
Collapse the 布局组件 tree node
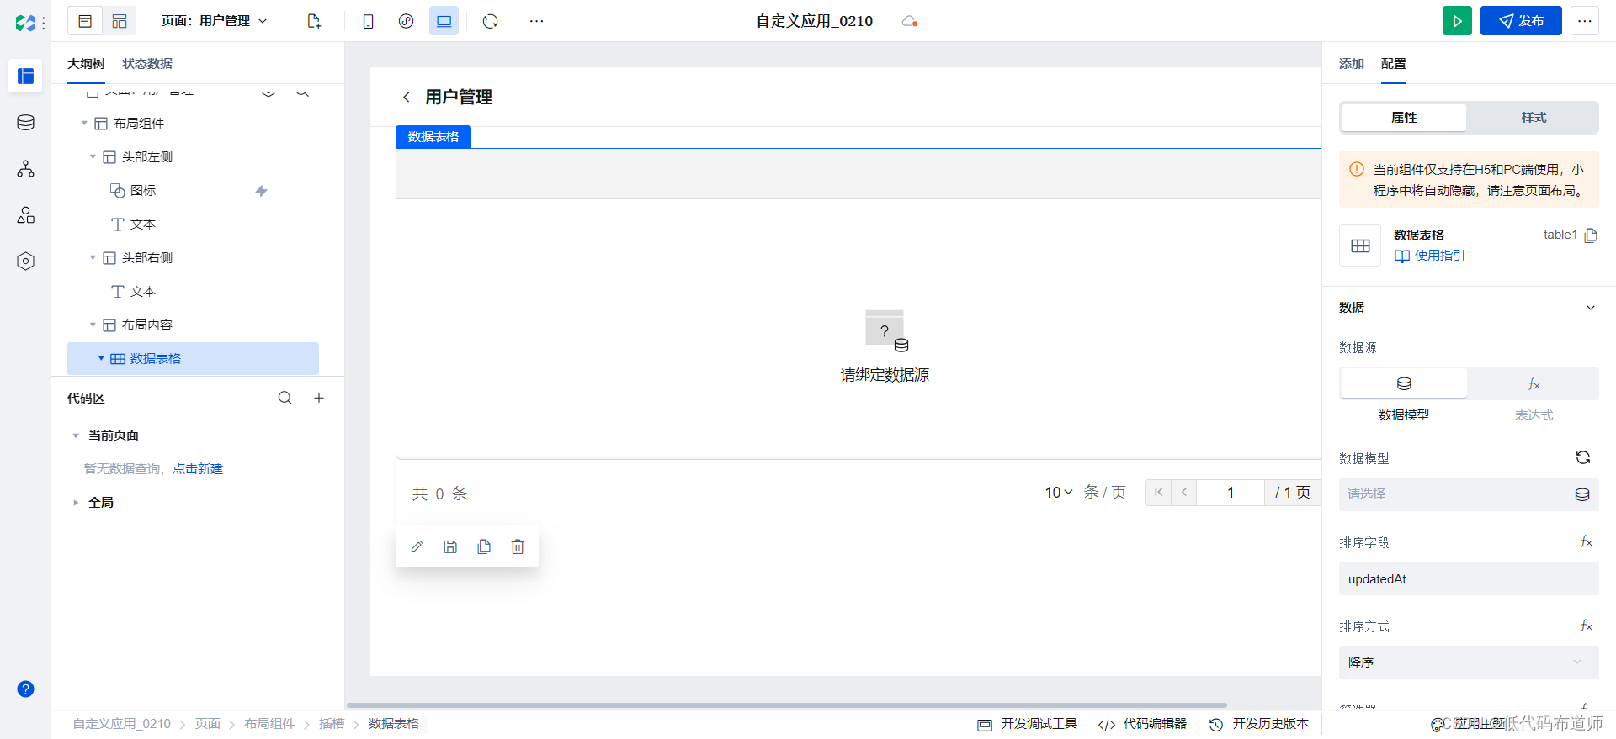tap(84, 124)
